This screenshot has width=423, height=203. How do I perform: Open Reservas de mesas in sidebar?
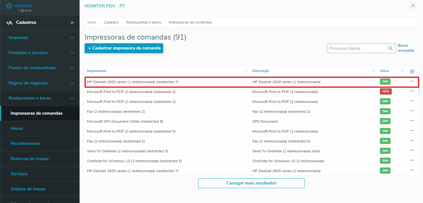click(x=40, y=159)
